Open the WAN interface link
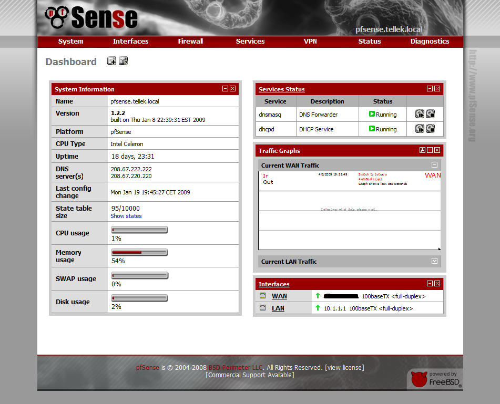The width and height of the screenshot is (500, 404). coord(279,296)
